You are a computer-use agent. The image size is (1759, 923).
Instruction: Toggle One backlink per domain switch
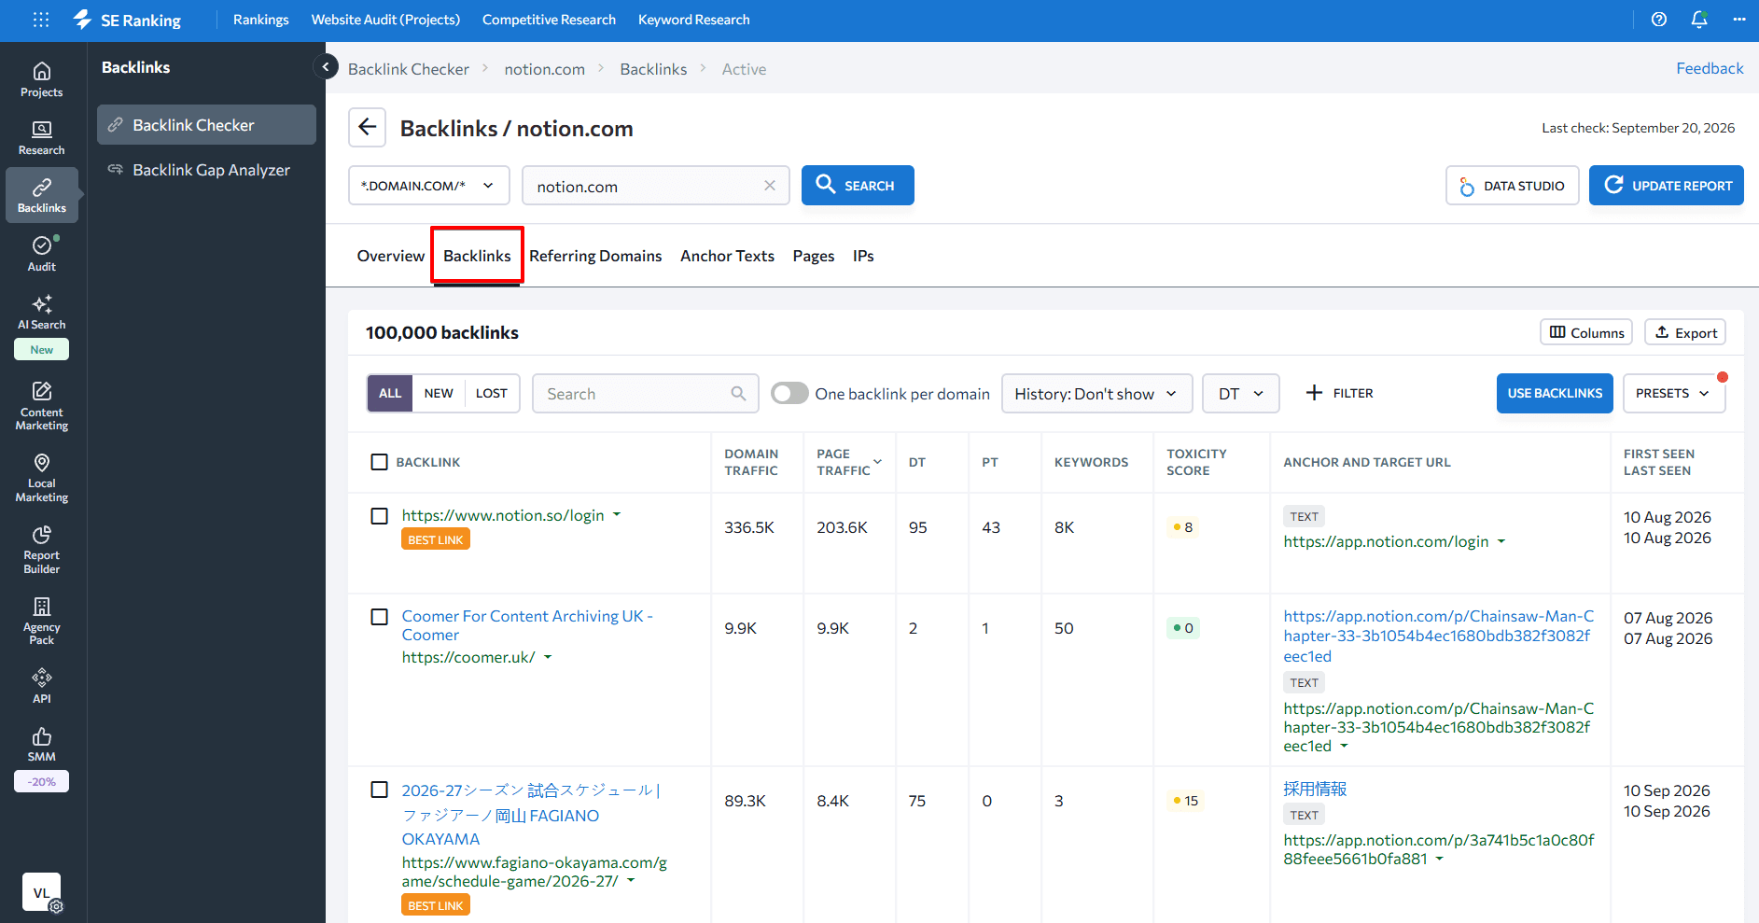pyautogui.click(x=789, y=393)
